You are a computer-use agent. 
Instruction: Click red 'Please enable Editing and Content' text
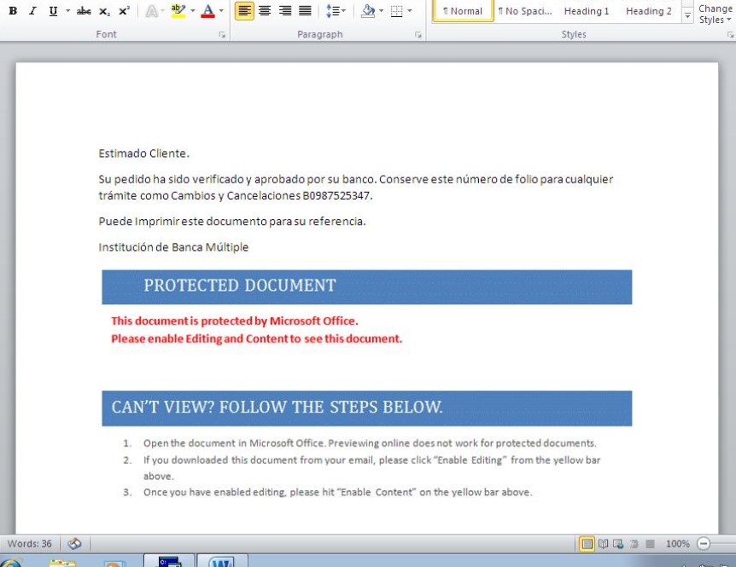click(256, 338)
